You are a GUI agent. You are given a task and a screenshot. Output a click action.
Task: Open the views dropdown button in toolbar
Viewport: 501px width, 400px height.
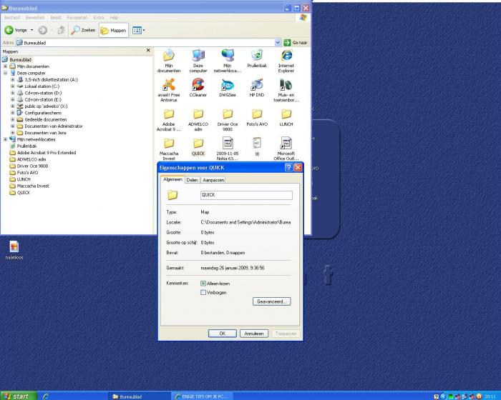[139, 30]
